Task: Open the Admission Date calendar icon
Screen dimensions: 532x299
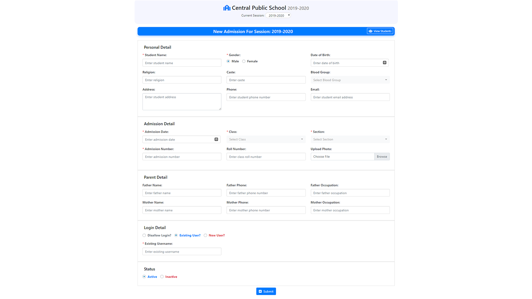Action: coord(216,139)
